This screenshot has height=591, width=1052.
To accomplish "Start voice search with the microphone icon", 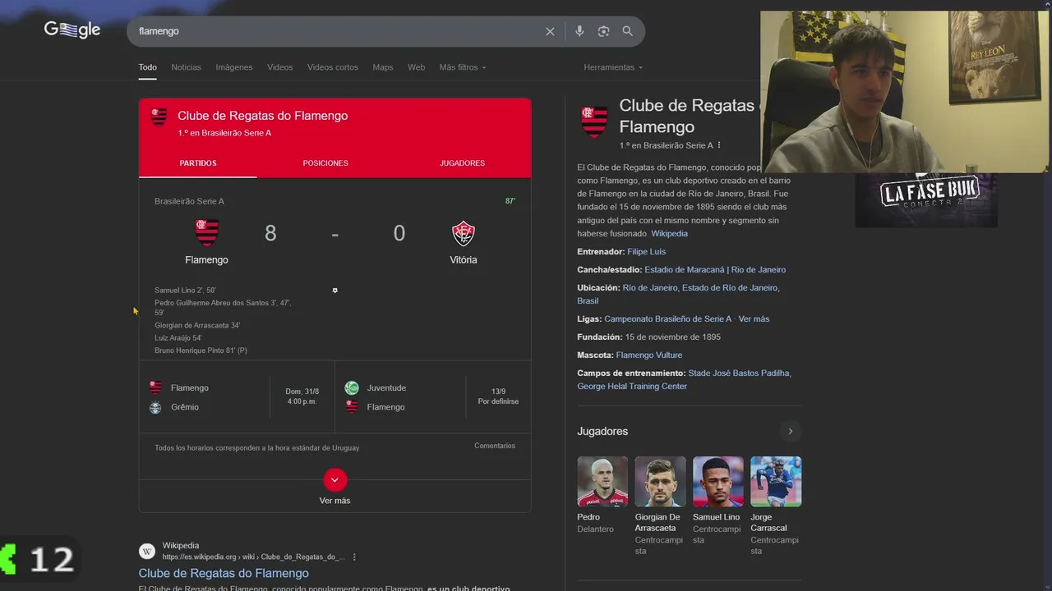I will [x=579, y=31].
